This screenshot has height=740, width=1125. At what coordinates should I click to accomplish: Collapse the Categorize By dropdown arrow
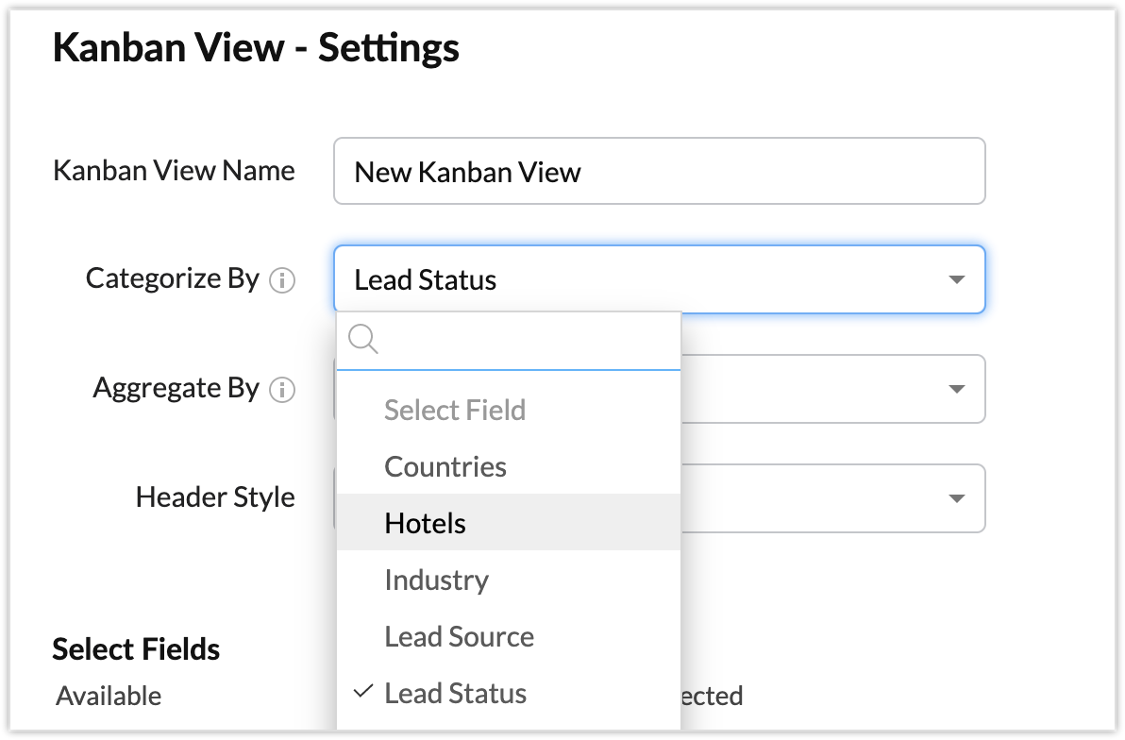[956, 280]
